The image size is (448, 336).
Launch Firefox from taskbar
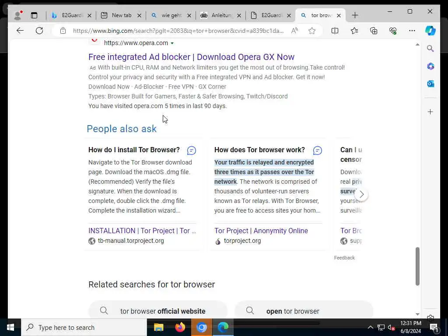point(180,327)
